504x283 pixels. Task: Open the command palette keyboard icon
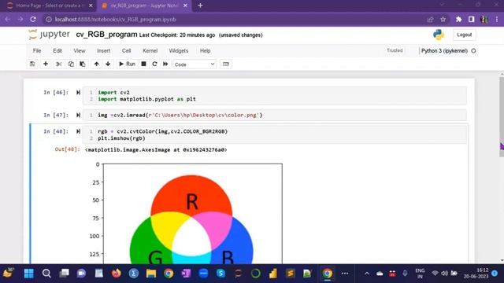226,64
